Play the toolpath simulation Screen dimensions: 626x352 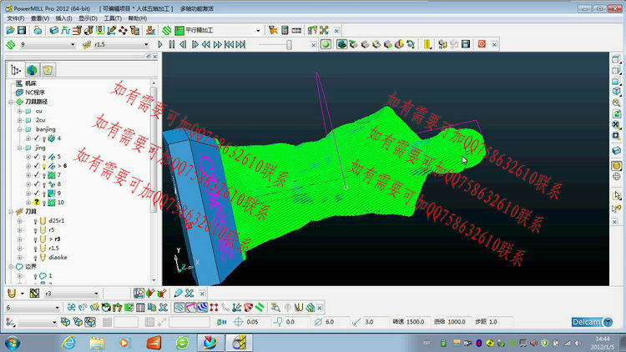pyautogui.click(x=160, y=44)
